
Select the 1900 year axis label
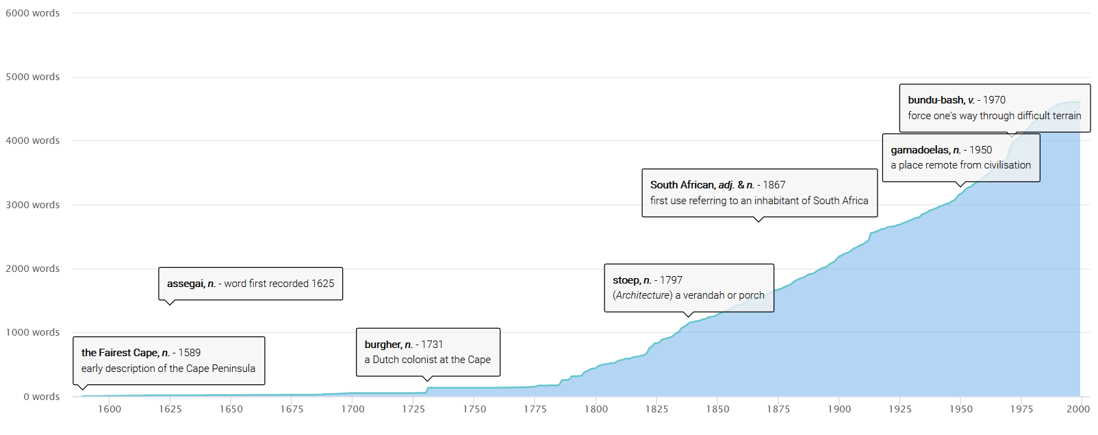839,409
